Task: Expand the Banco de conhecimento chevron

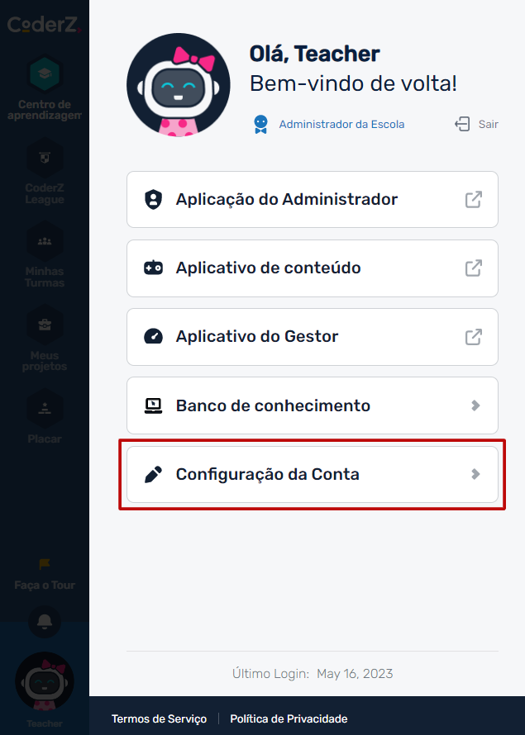Action: [475, 405]
